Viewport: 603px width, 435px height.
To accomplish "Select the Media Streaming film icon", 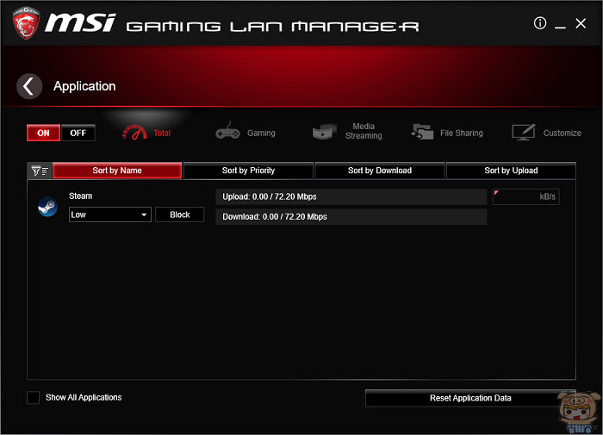I will tap(324, 132).
